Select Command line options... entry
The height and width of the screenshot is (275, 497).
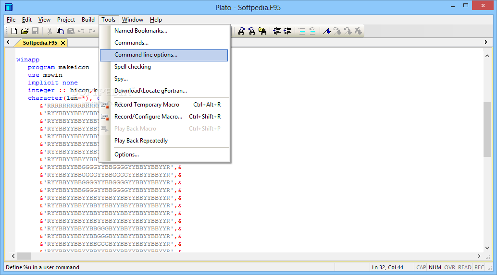click(164, 55)
